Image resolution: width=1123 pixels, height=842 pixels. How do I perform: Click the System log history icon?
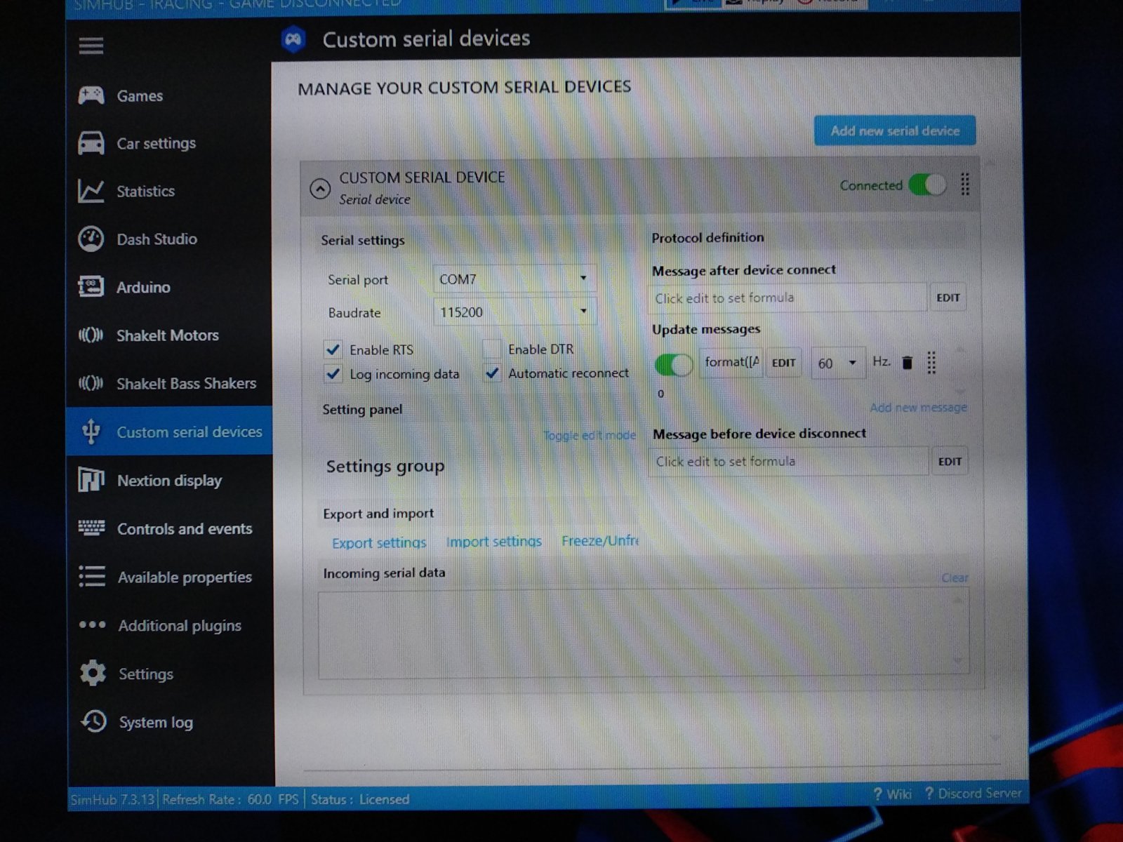pos(93,721)
